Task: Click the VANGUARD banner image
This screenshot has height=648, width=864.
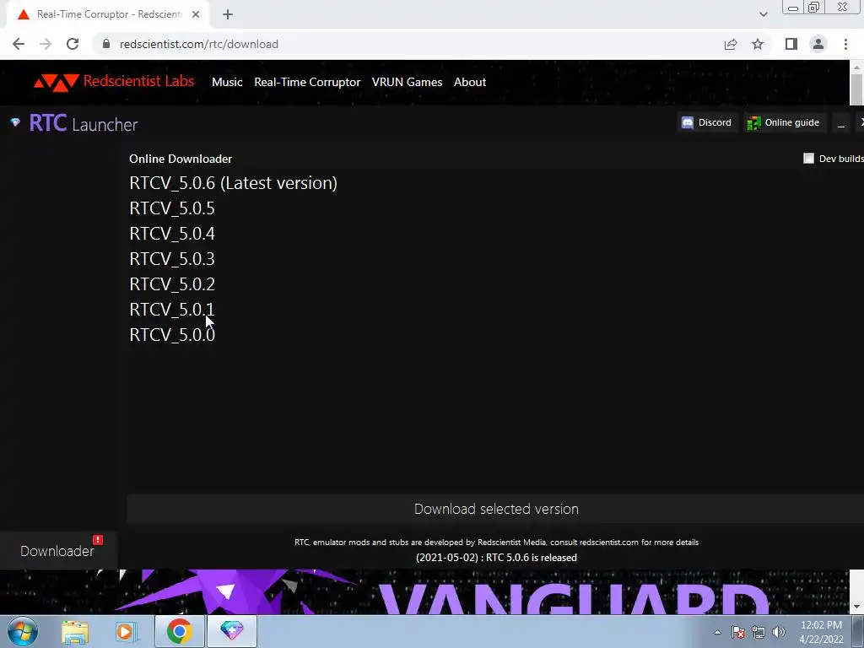Action: (x=424, y=591)
